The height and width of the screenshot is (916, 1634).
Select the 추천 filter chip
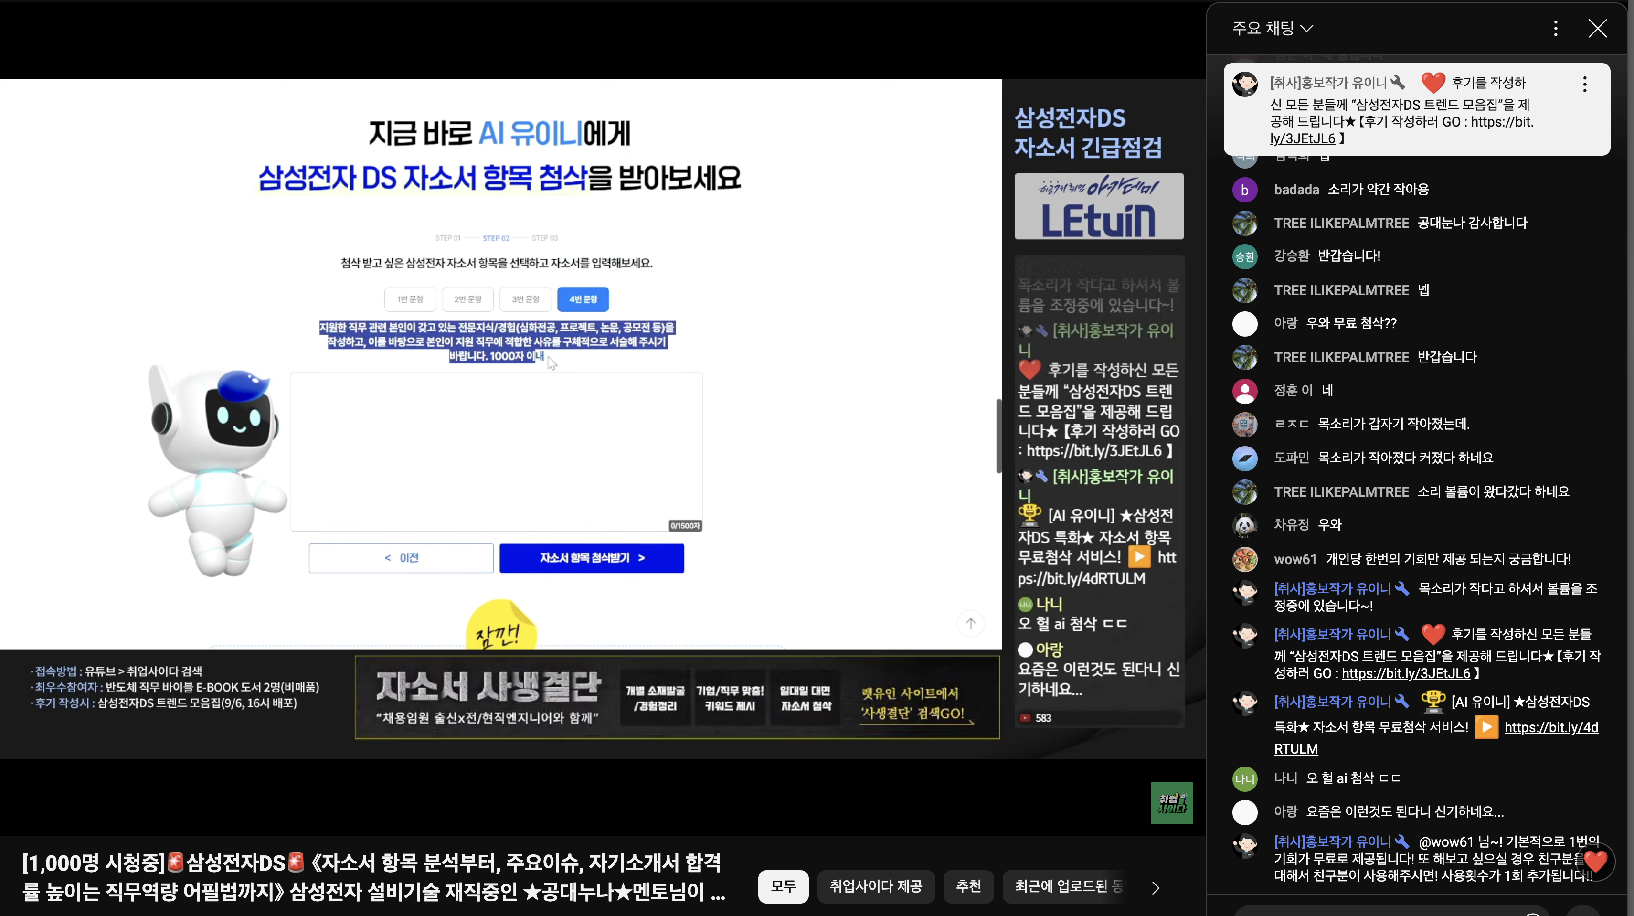tap(968, 886)
